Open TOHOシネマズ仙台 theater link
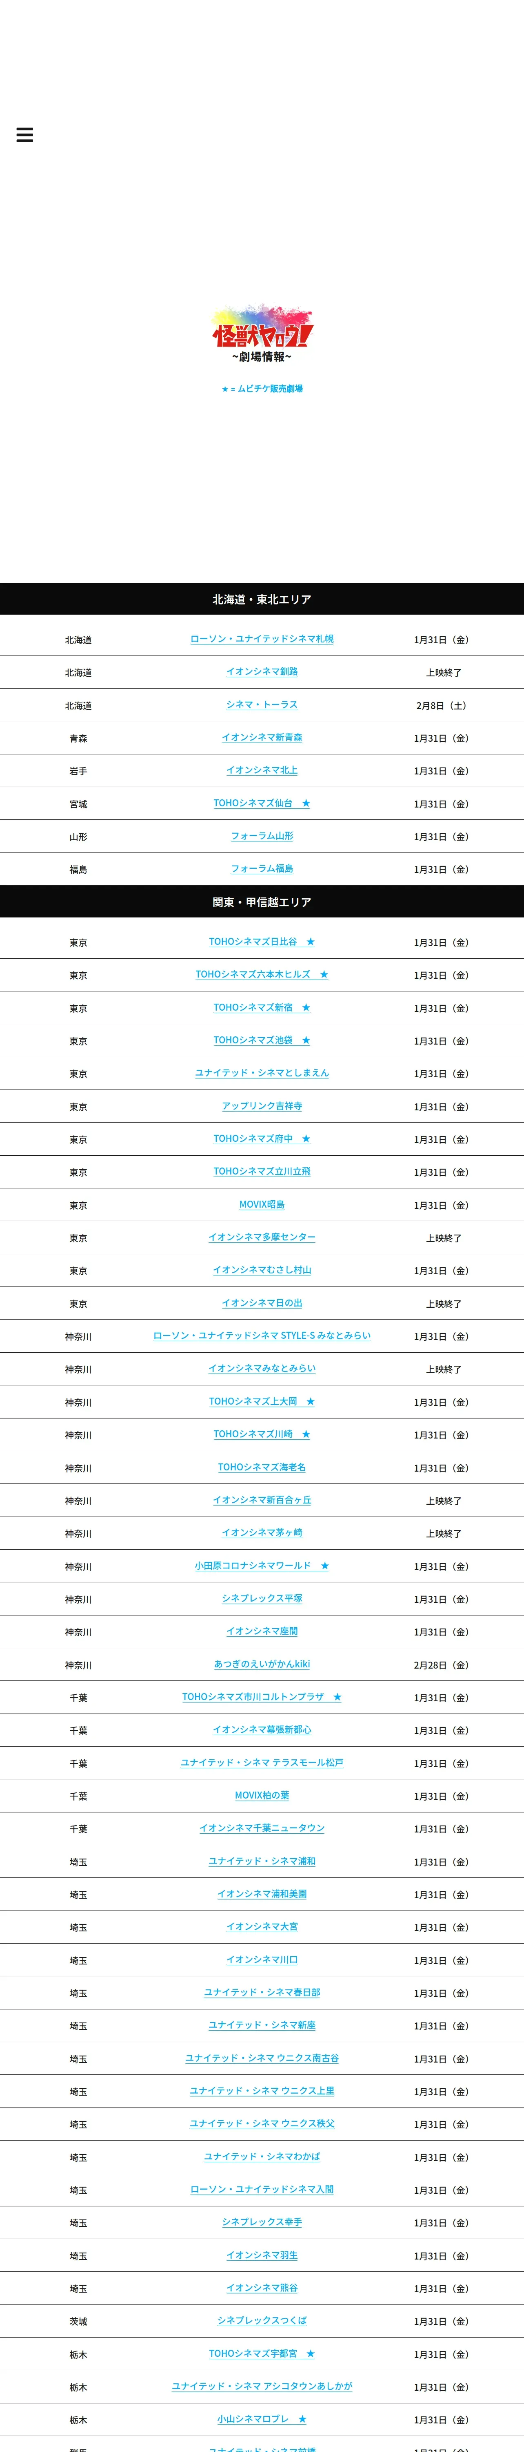 (x=262, y=803)
